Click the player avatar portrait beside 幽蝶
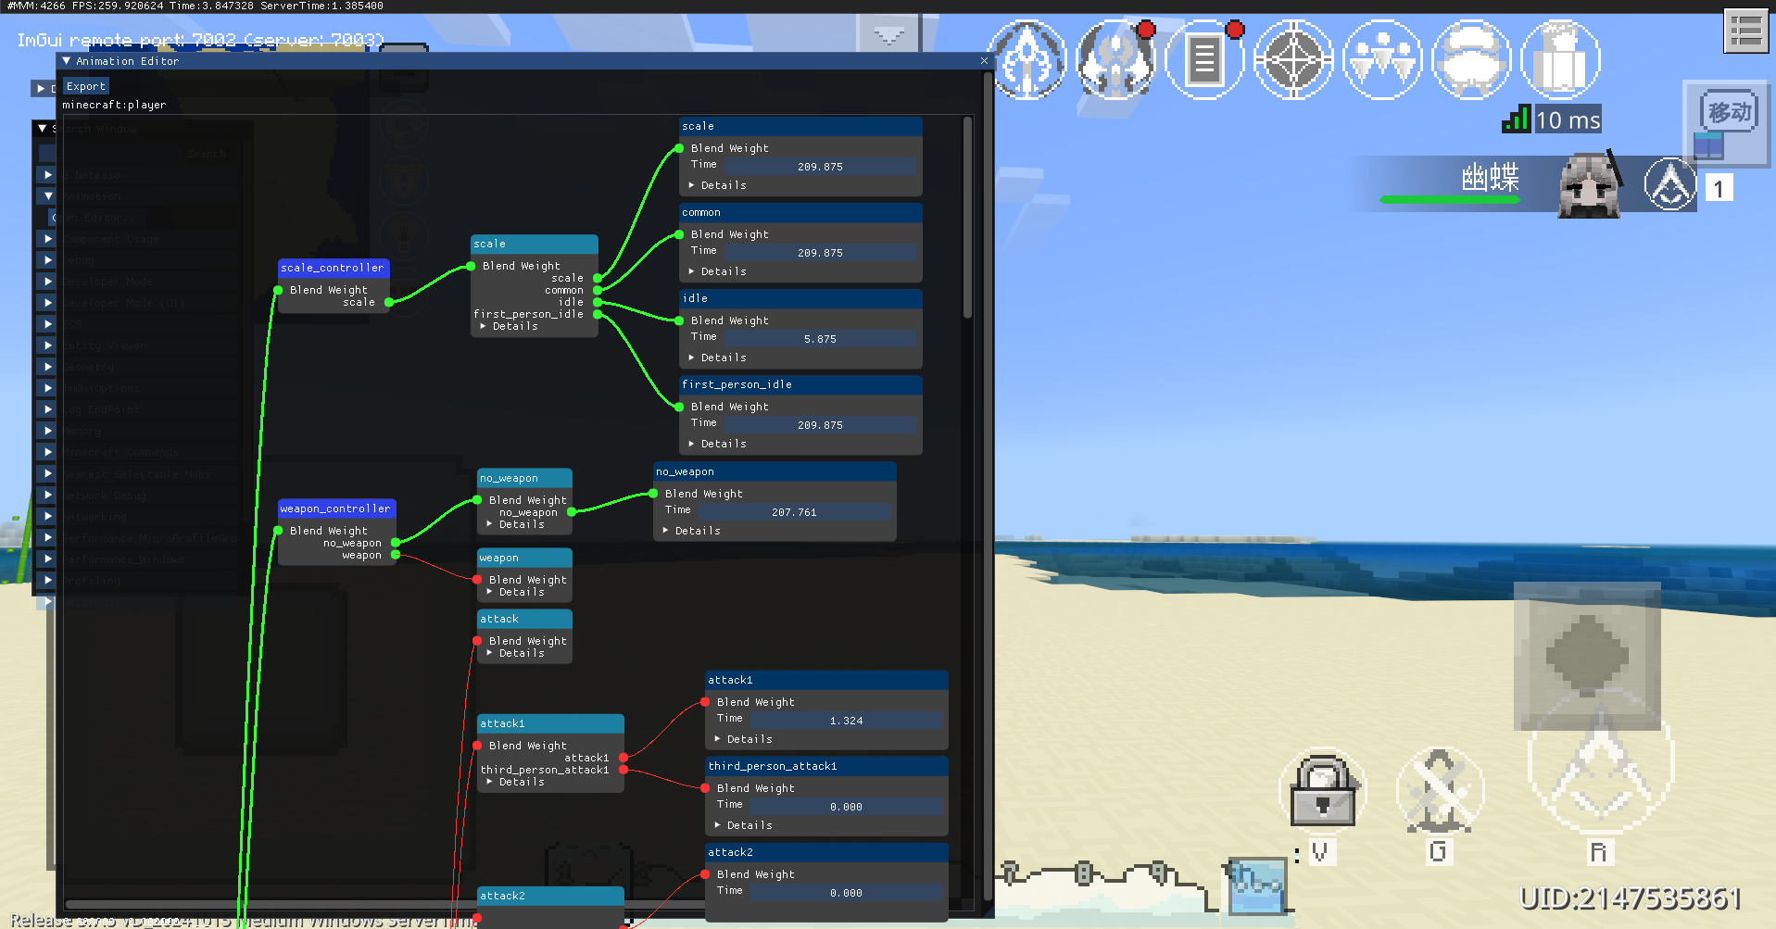1776x929 pixels. 1589,185
